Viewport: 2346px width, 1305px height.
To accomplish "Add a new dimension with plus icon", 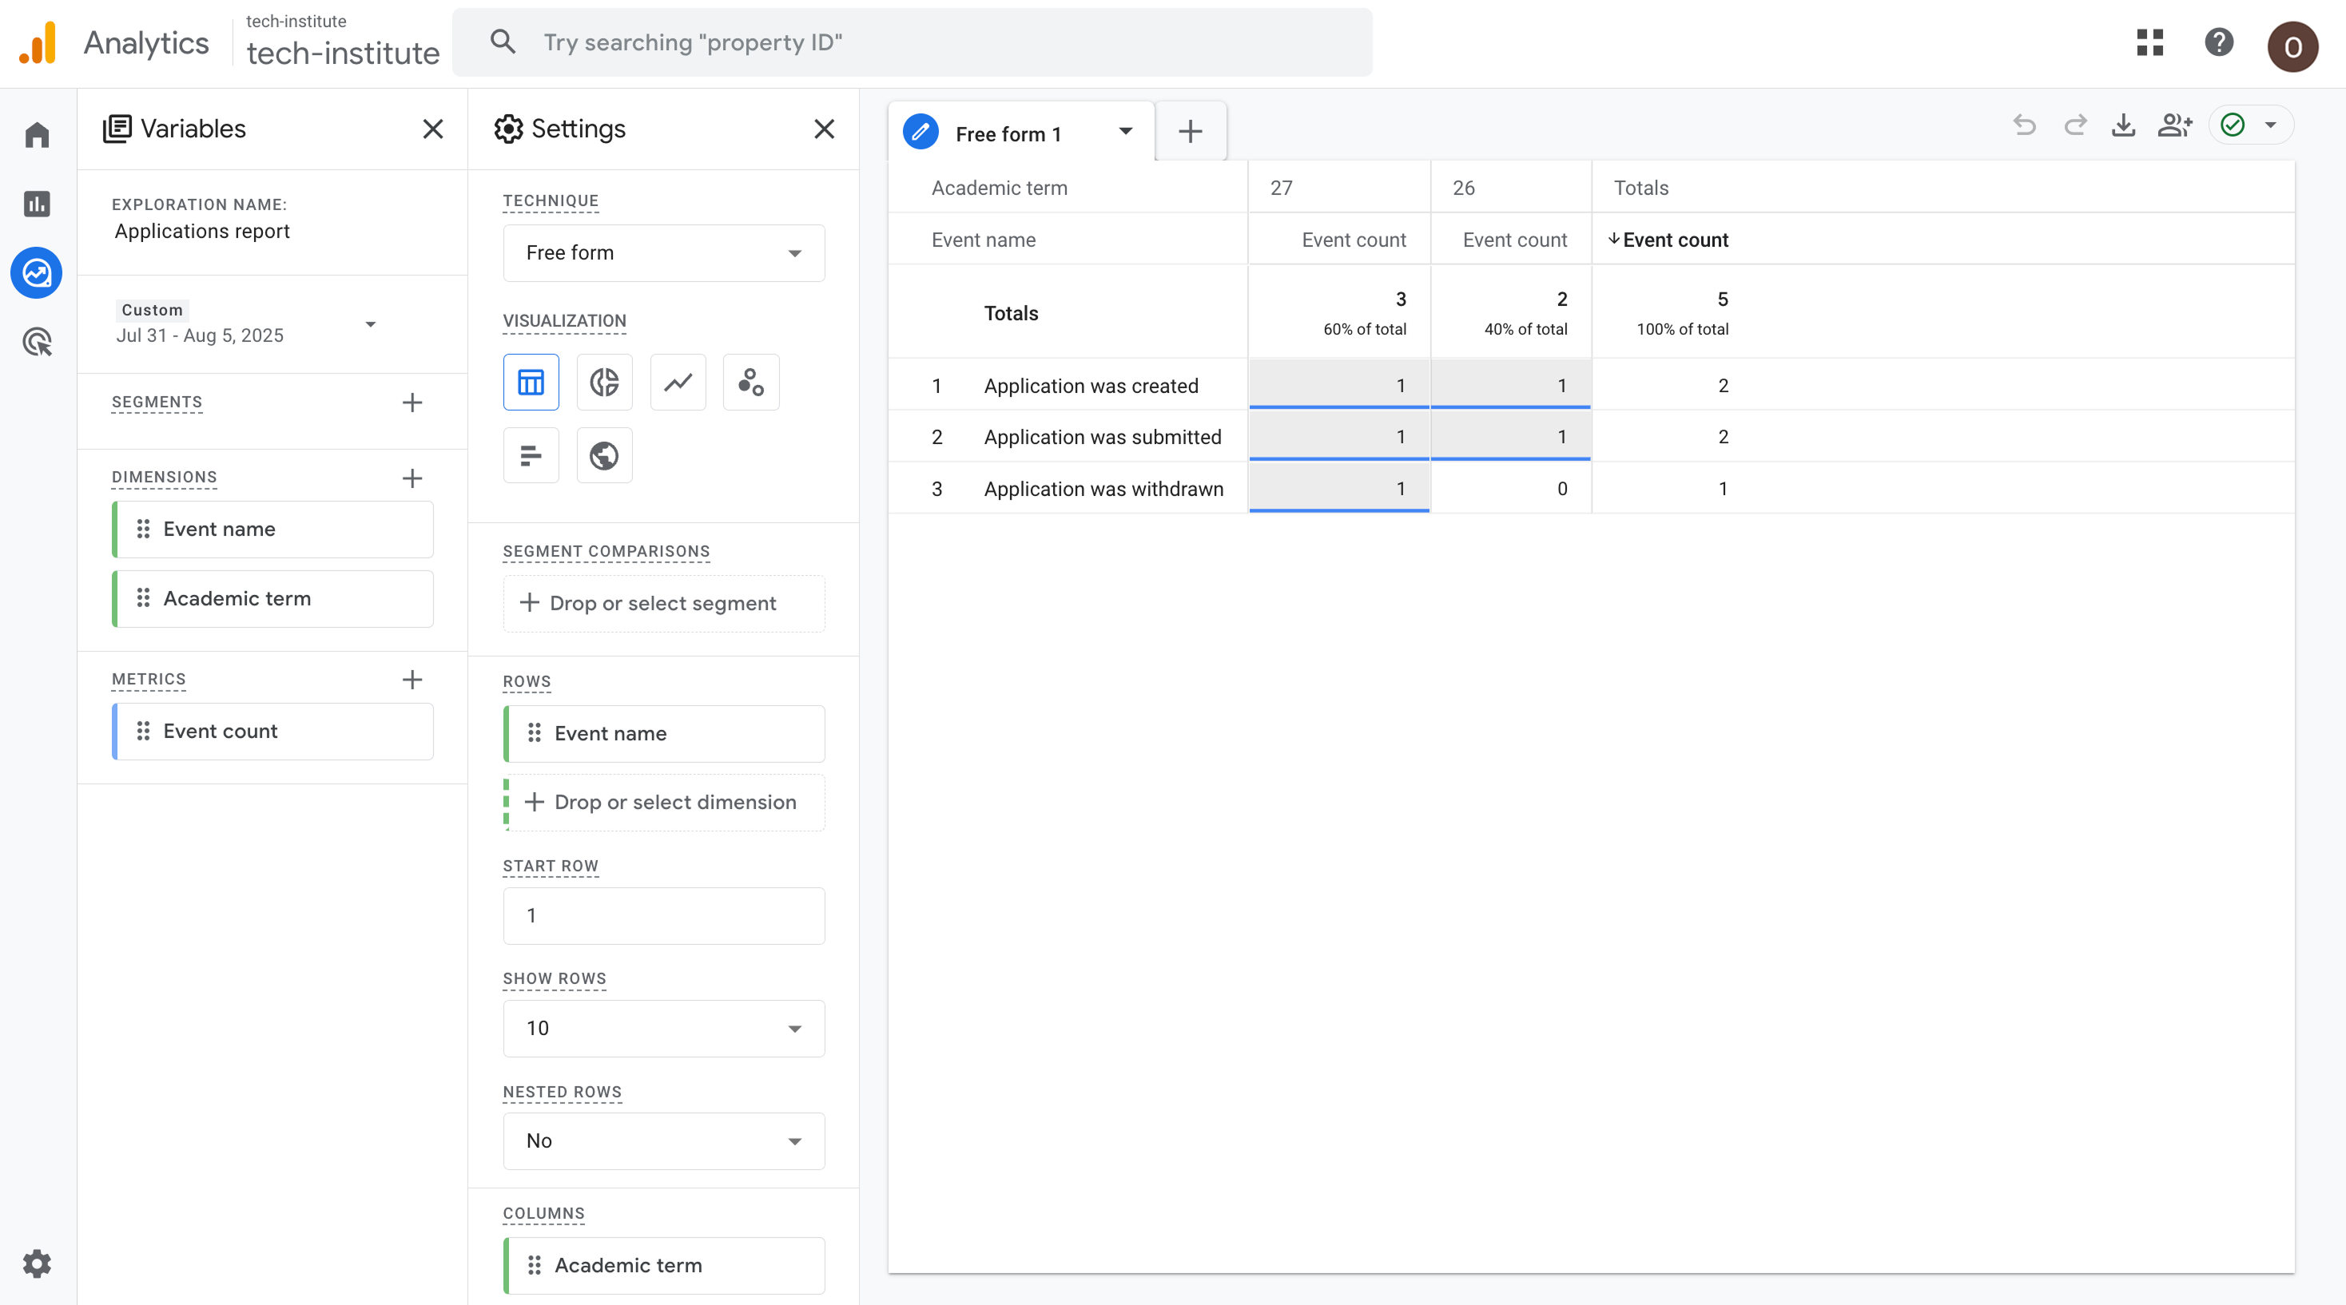I will pos(412,478).
